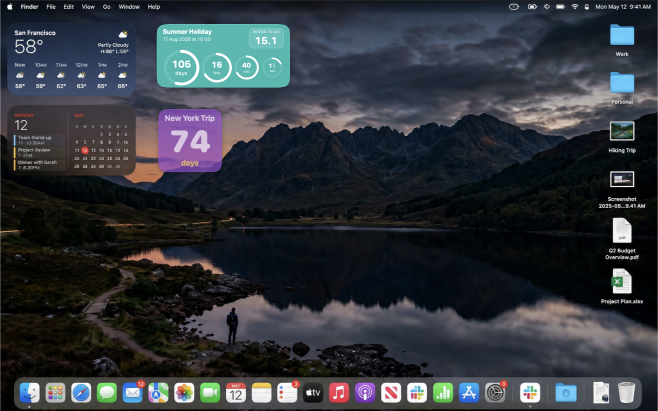Click the Wi-Fi status icon
658x411 pixels.
575,6
